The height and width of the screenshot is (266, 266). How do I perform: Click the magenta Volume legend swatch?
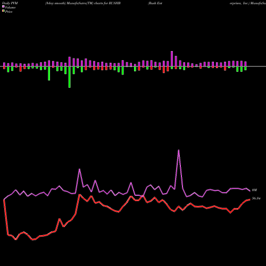(x=3, y=6)
